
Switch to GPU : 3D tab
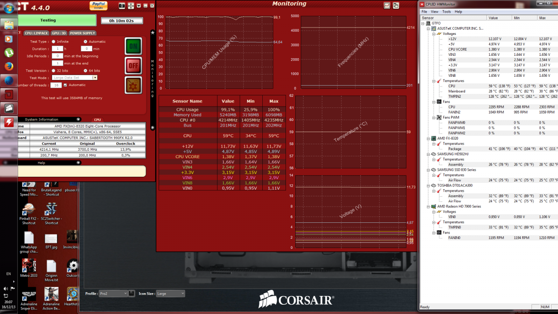pos(59,33)
